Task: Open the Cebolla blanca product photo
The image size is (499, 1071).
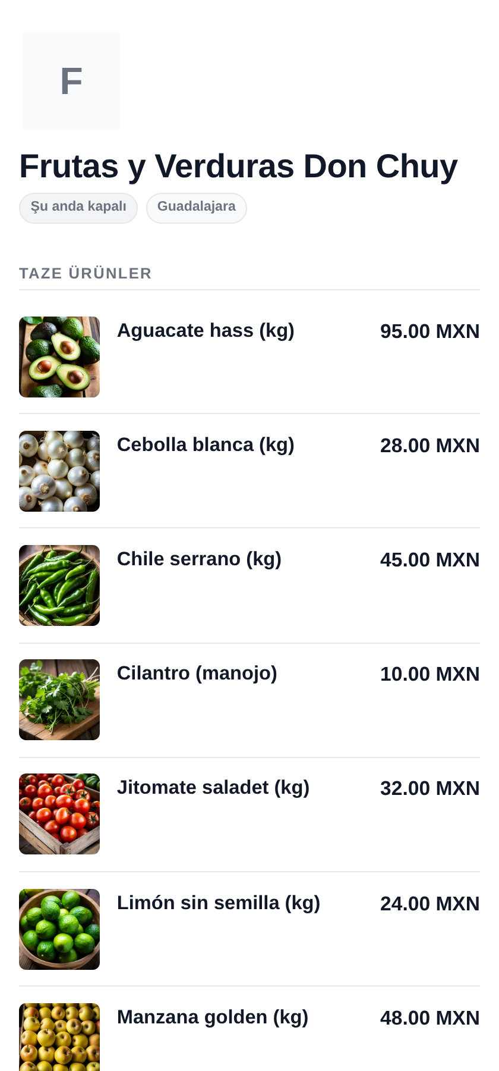Action: pos(59,471)
